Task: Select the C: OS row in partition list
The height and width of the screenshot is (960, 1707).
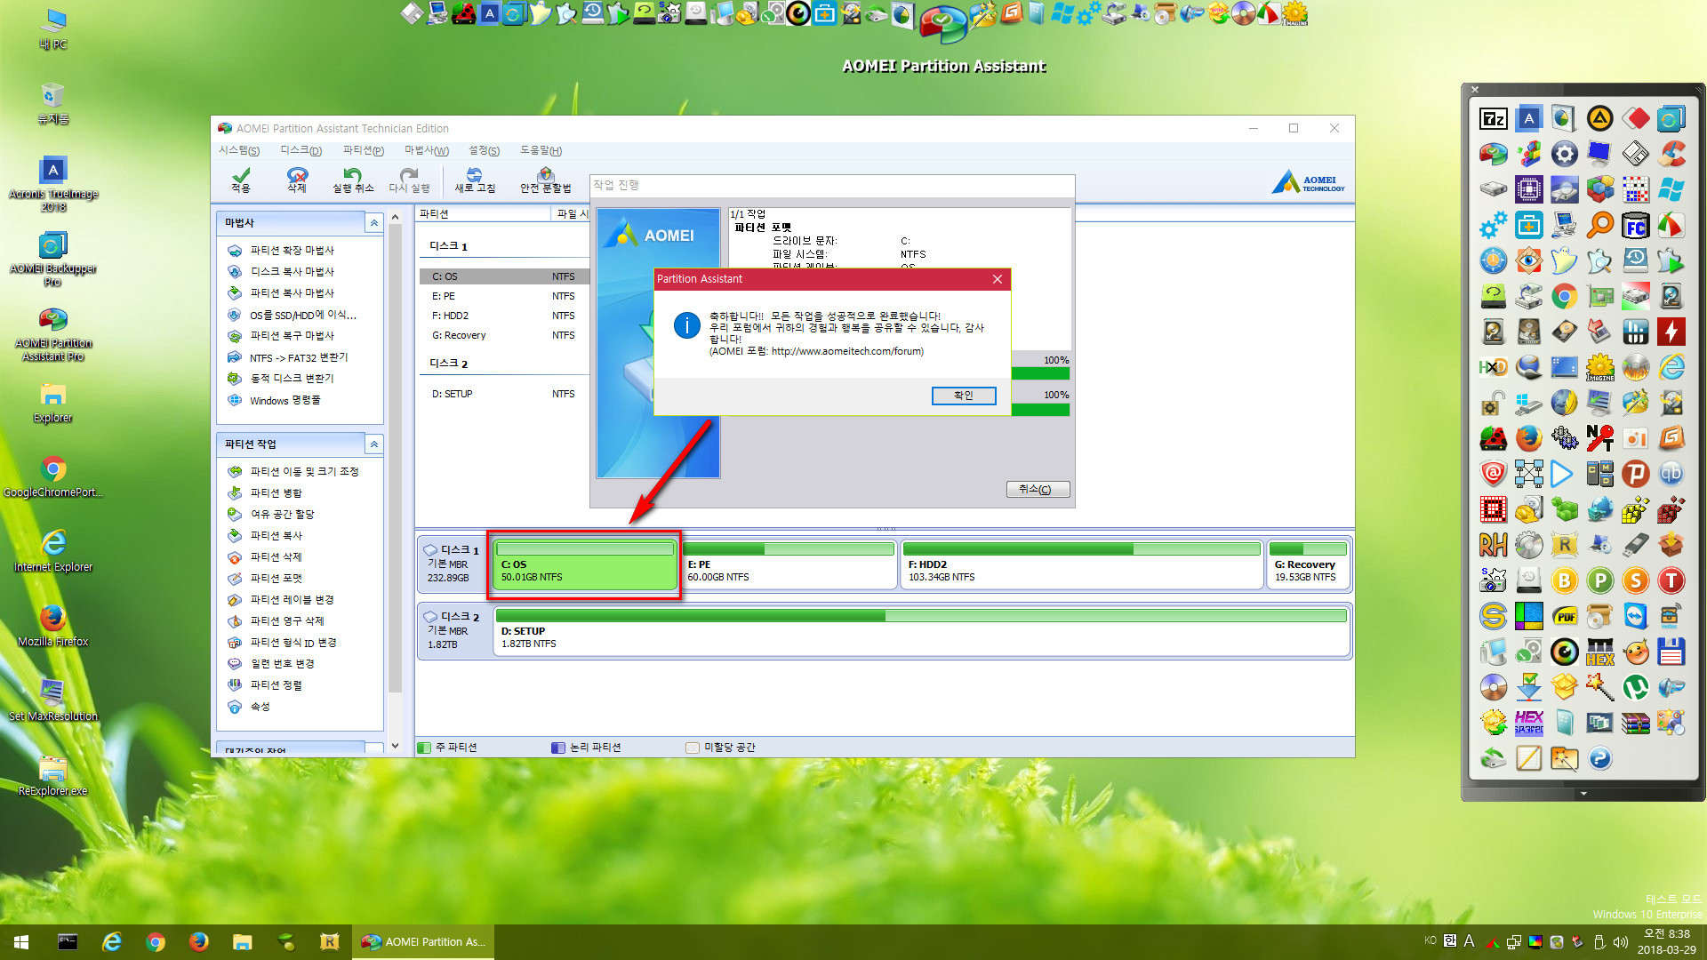Action: point(504,276)
